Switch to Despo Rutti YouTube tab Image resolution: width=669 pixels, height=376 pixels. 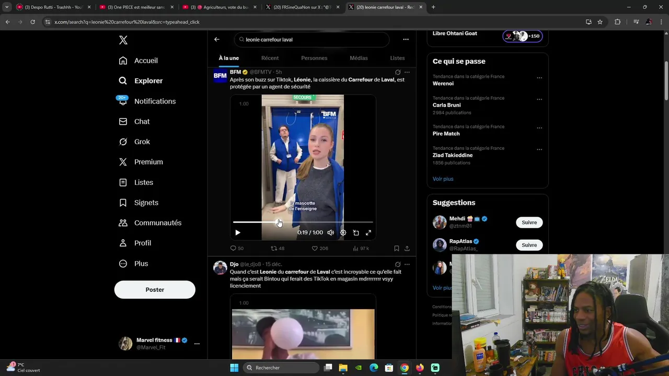coord(52,7)
